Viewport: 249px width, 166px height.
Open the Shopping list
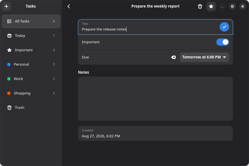[x=31, y=93]
